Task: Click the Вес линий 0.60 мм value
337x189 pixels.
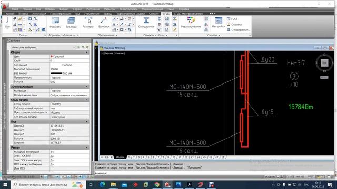Action: coord(69,73)
